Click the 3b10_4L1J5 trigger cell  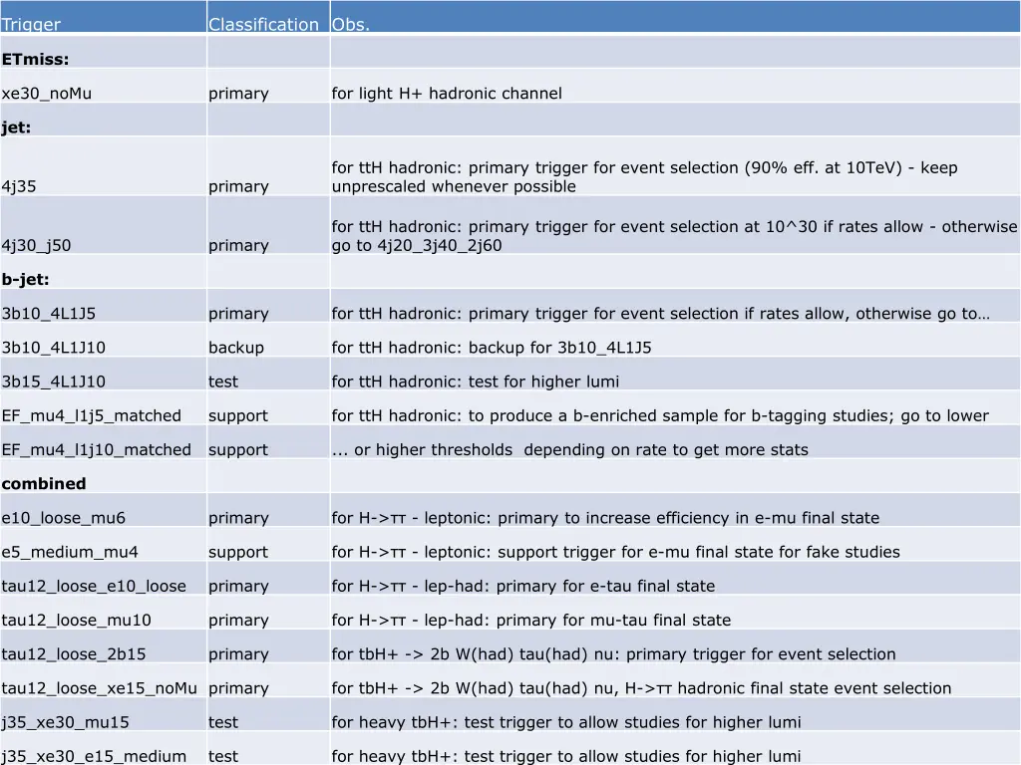click(x=103, y=306)
